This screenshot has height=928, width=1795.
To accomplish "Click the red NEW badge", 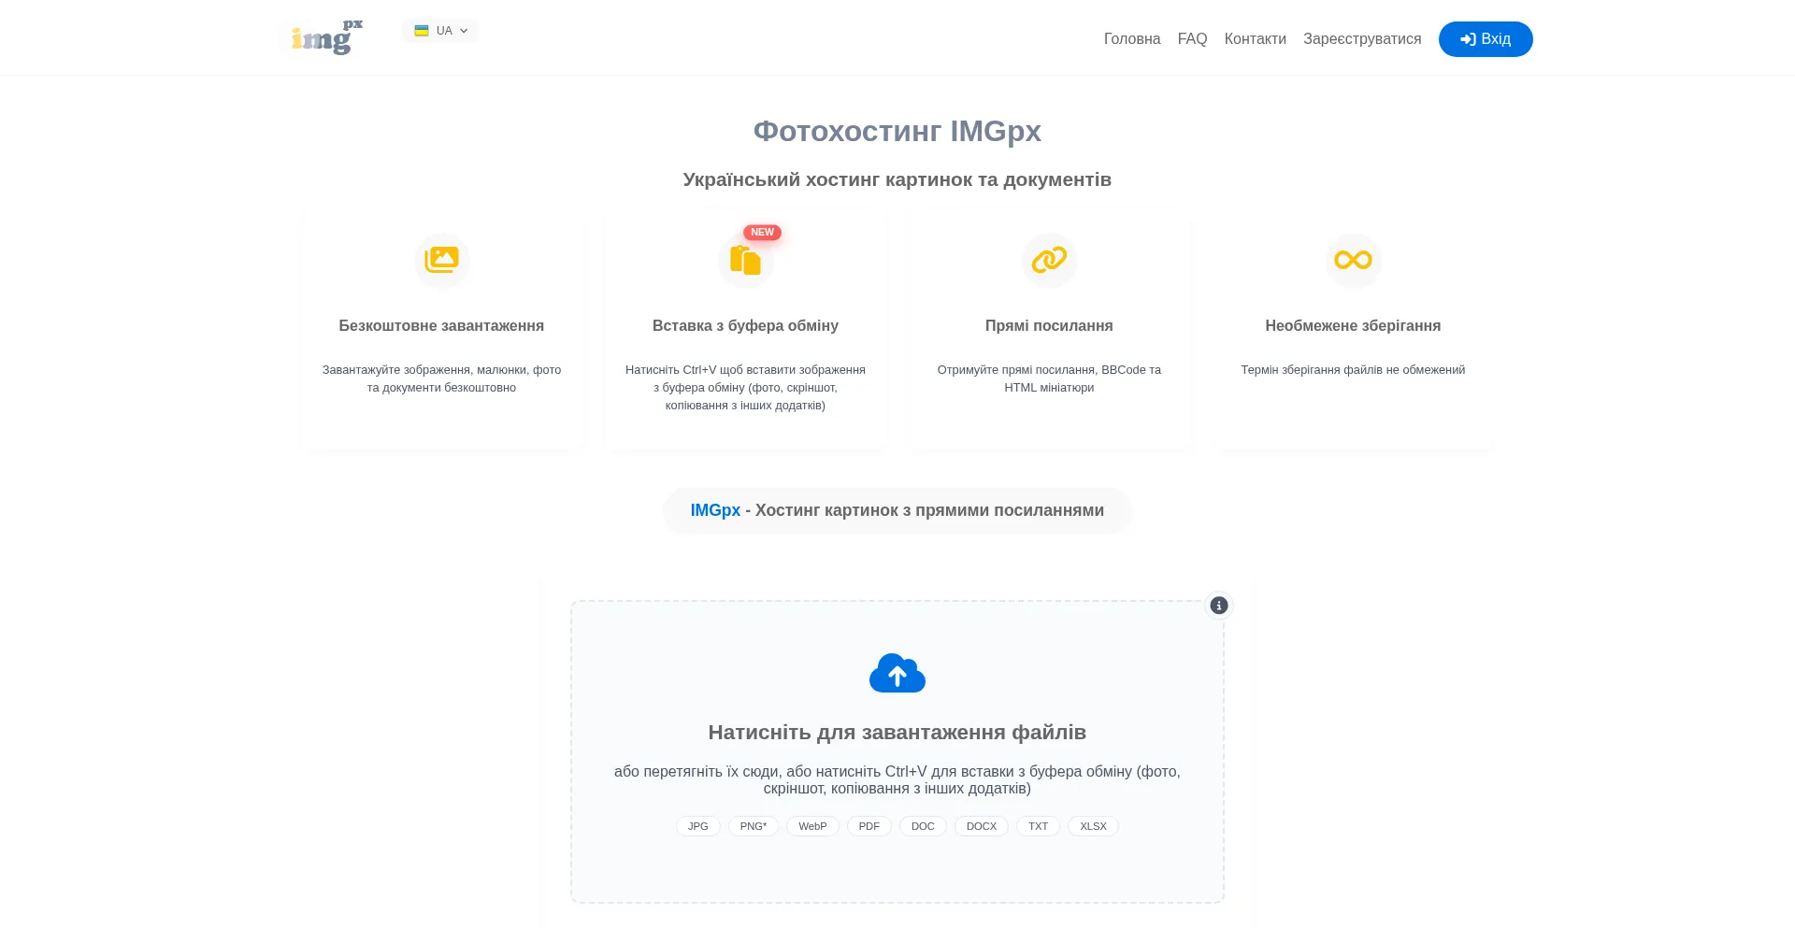I will (x=762, y=233).
